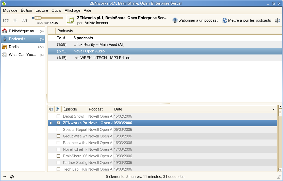Click the CD disc icon in sidebar
Image resolution: width=283 pixels, height=181 pixels.
[x=5, y=55]
